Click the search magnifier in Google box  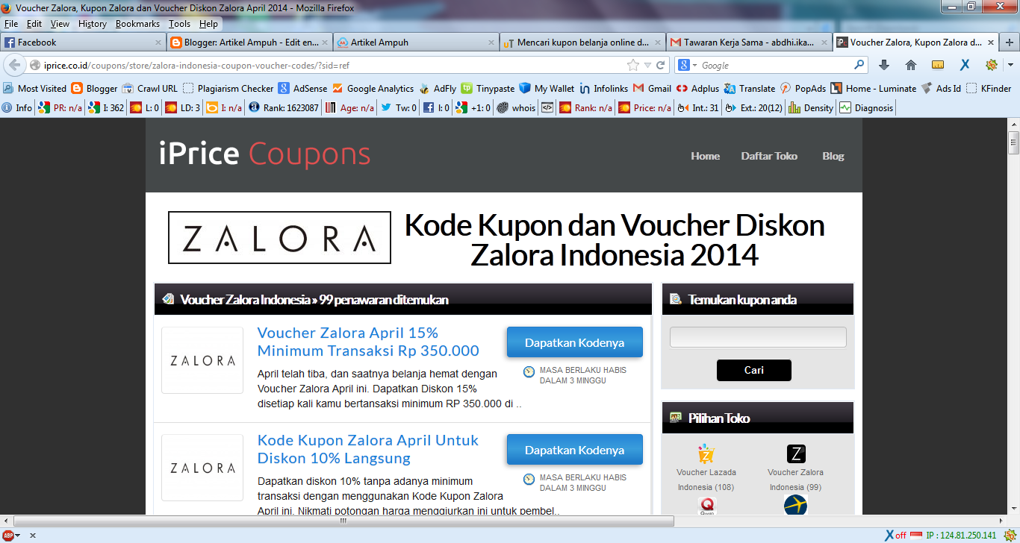pos(859,65)
